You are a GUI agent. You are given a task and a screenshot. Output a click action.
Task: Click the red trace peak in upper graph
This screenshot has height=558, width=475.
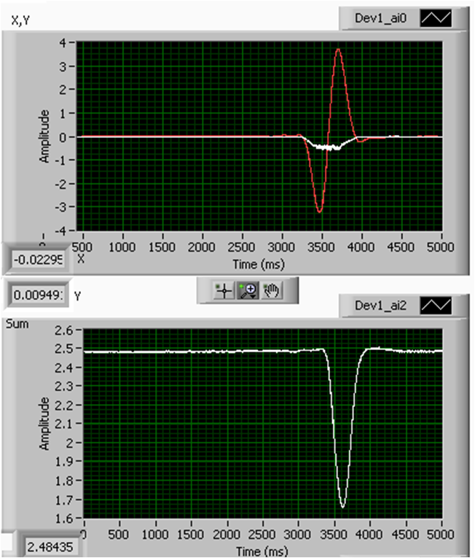pos(338,50)
